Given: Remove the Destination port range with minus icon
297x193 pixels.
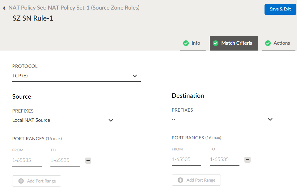Looking at the screenshot, I should [x=247, y=159].
